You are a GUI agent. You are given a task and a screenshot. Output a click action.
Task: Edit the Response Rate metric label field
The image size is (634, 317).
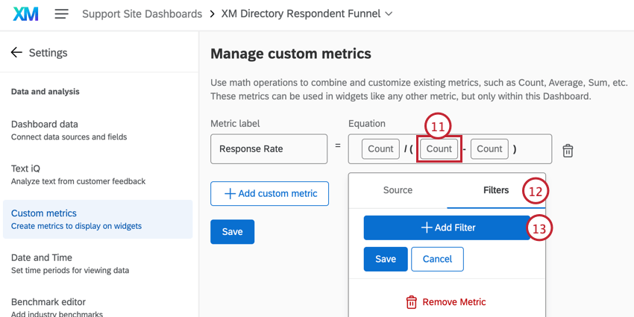point(269,149)
